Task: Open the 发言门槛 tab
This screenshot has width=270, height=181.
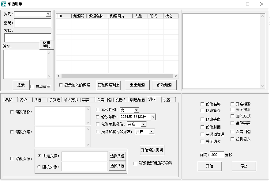Action: [x=104, y=100]
